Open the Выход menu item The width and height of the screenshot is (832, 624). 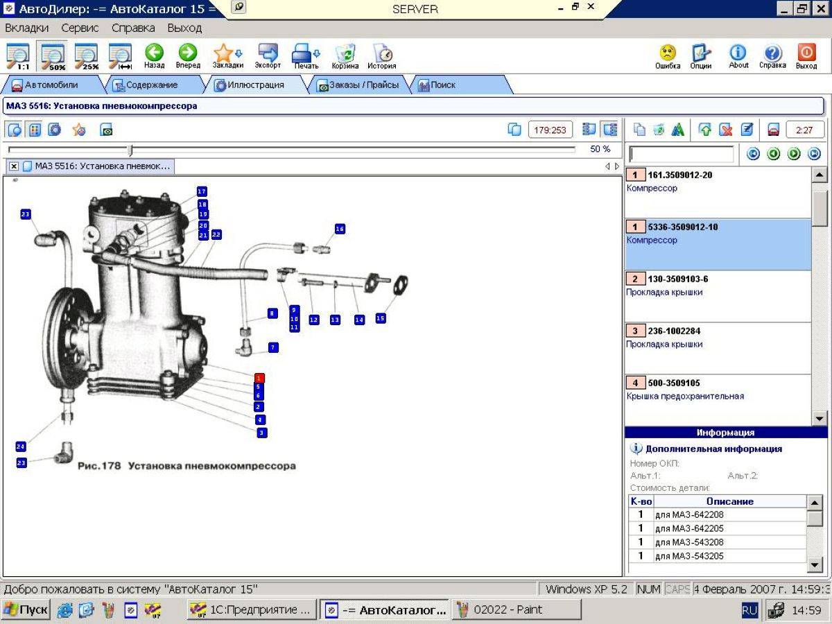(184, 28)
